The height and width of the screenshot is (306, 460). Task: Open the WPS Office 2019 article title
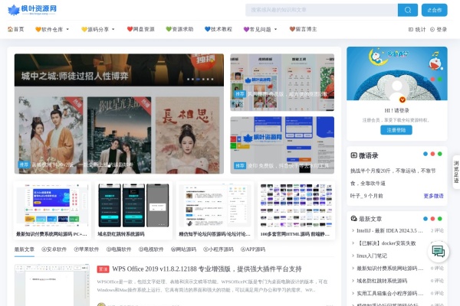click(207, 269)
